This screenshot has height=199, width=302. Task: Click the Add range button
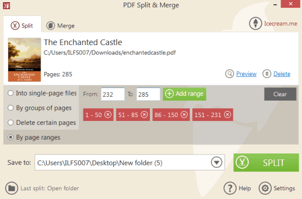click(x=184, y=94)
